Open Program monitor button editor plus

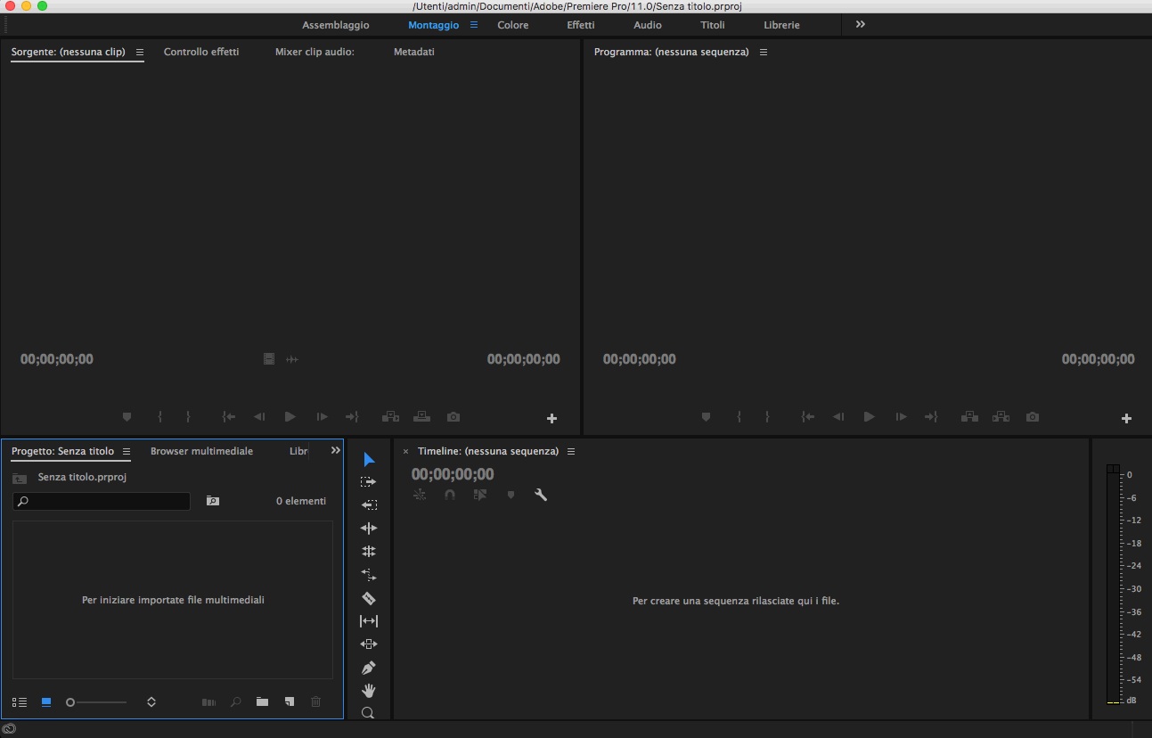(x=1126, y=418)
